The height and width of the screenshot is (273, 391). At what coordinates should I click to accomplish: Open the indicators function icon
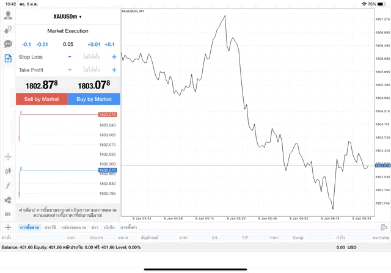[8, 186]
